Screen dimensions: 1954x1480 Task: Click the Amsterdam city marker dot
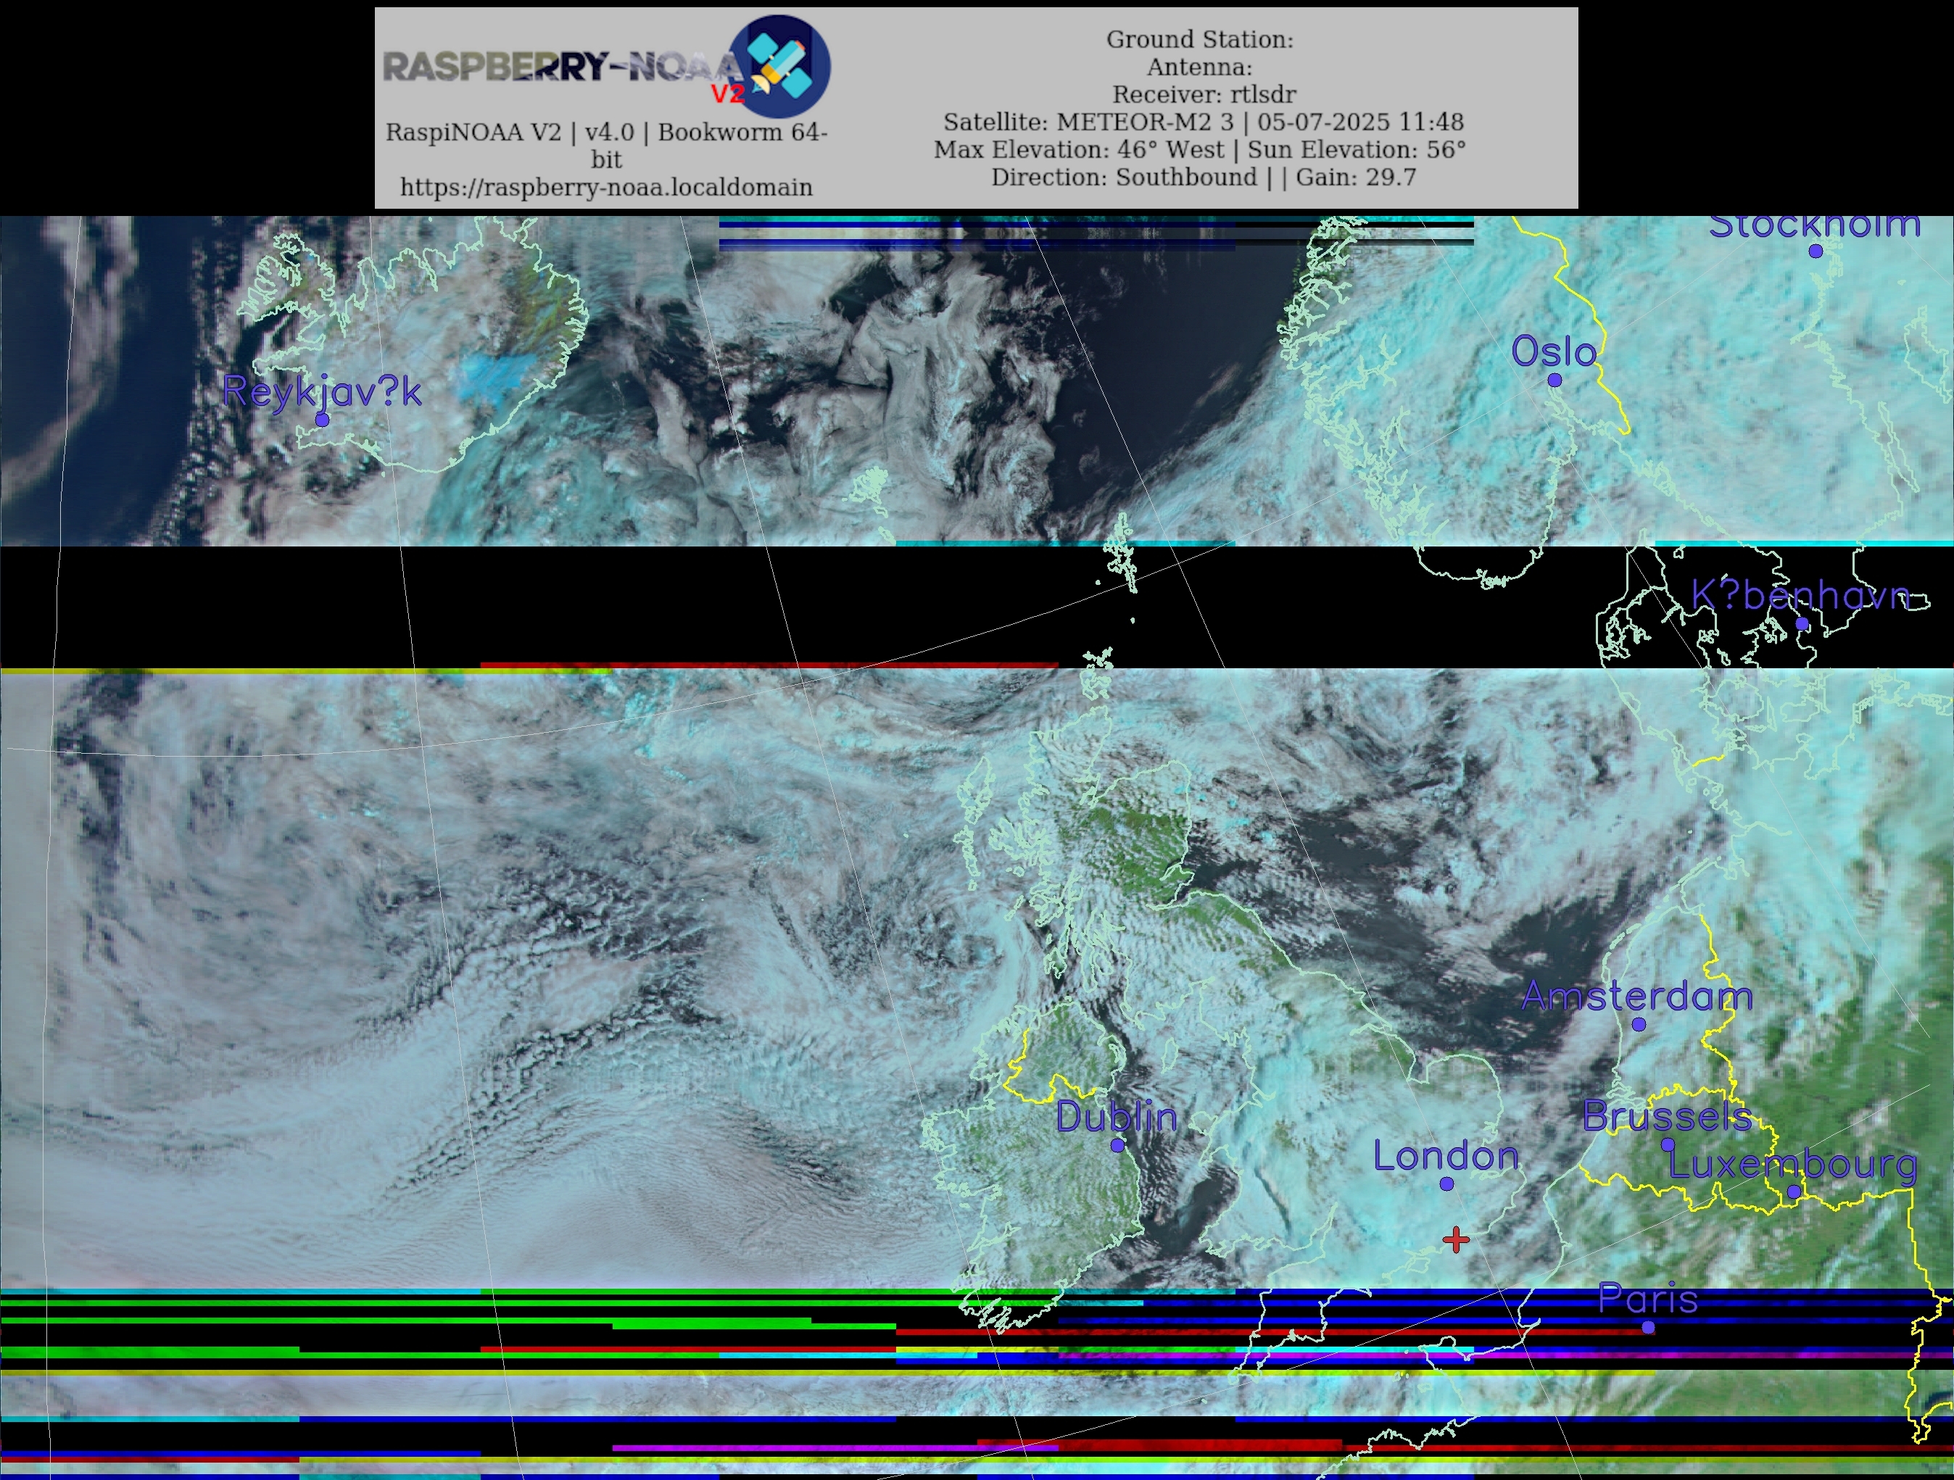(1639, 1024)
